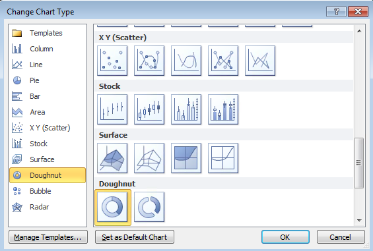Click the scroll up arrow
Viewport: 373px width, 251px height.
(x=359, y=31)
